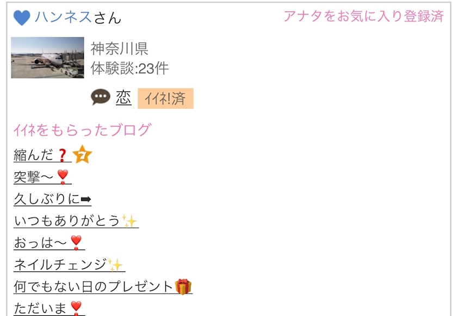Click the イイネ!済 button
The height and width of the screenshot is (316, 457).
(165, 98)
